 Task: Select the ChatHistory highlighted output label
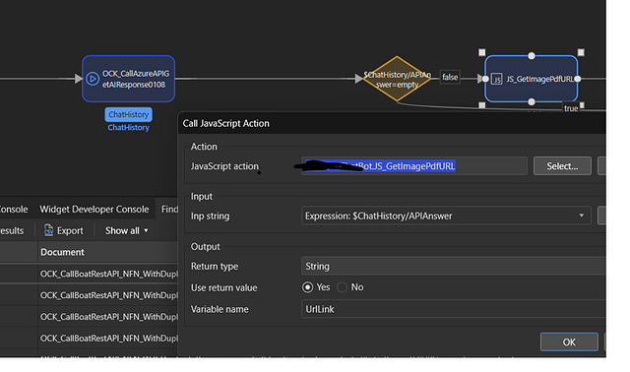(129, 114)
